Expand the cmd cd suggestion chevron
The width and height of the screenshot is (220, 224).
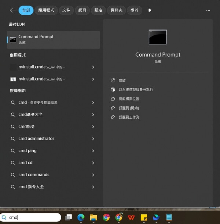[93, 163]
